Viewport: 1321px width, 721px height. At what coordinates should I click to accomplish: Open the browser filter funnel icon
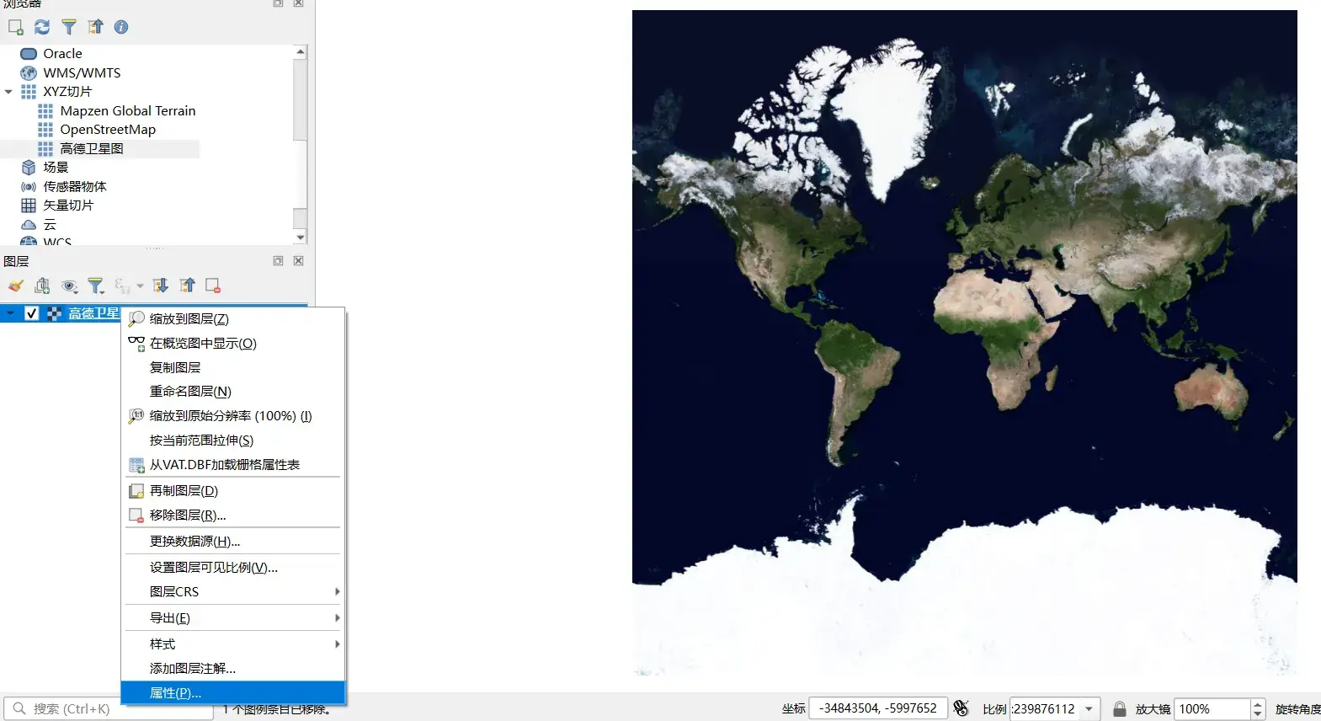(x=69, y=27)
